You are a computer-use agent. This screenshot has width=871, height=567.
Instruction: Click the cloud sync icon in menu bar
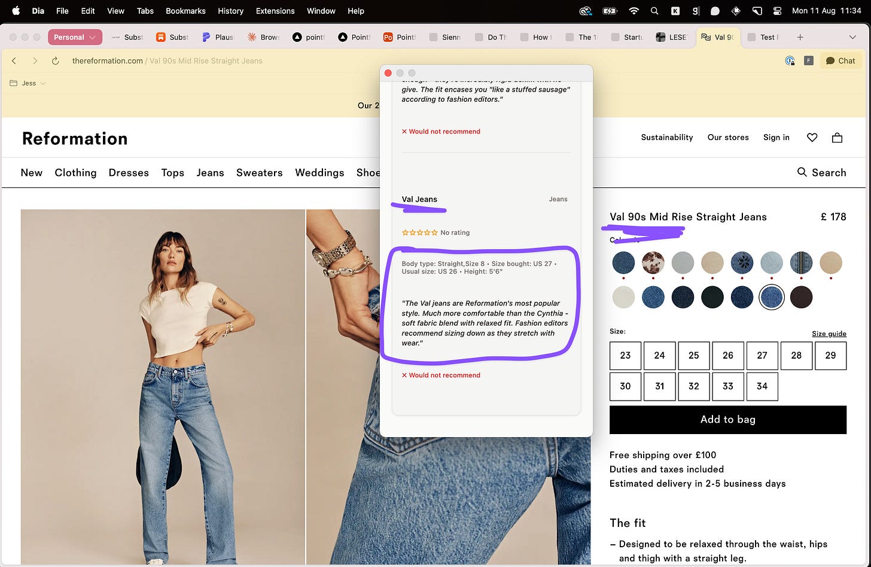point(586,11)
